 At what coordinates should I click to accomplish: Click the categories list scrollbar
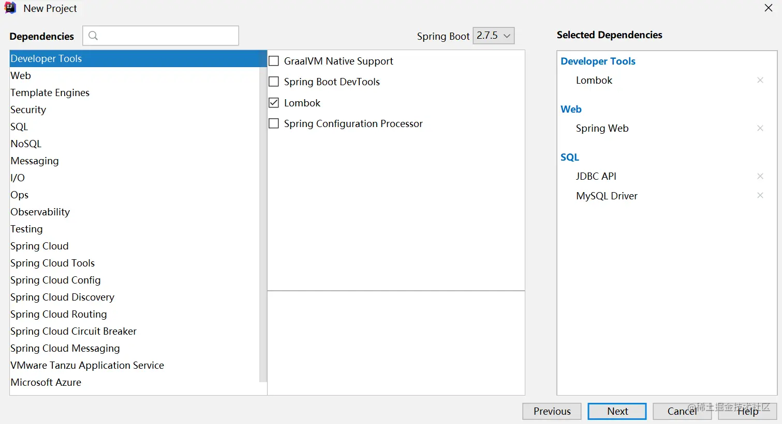[x=263, y=222]
